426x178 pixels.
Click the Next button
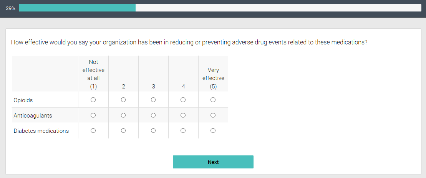point(213,162)
